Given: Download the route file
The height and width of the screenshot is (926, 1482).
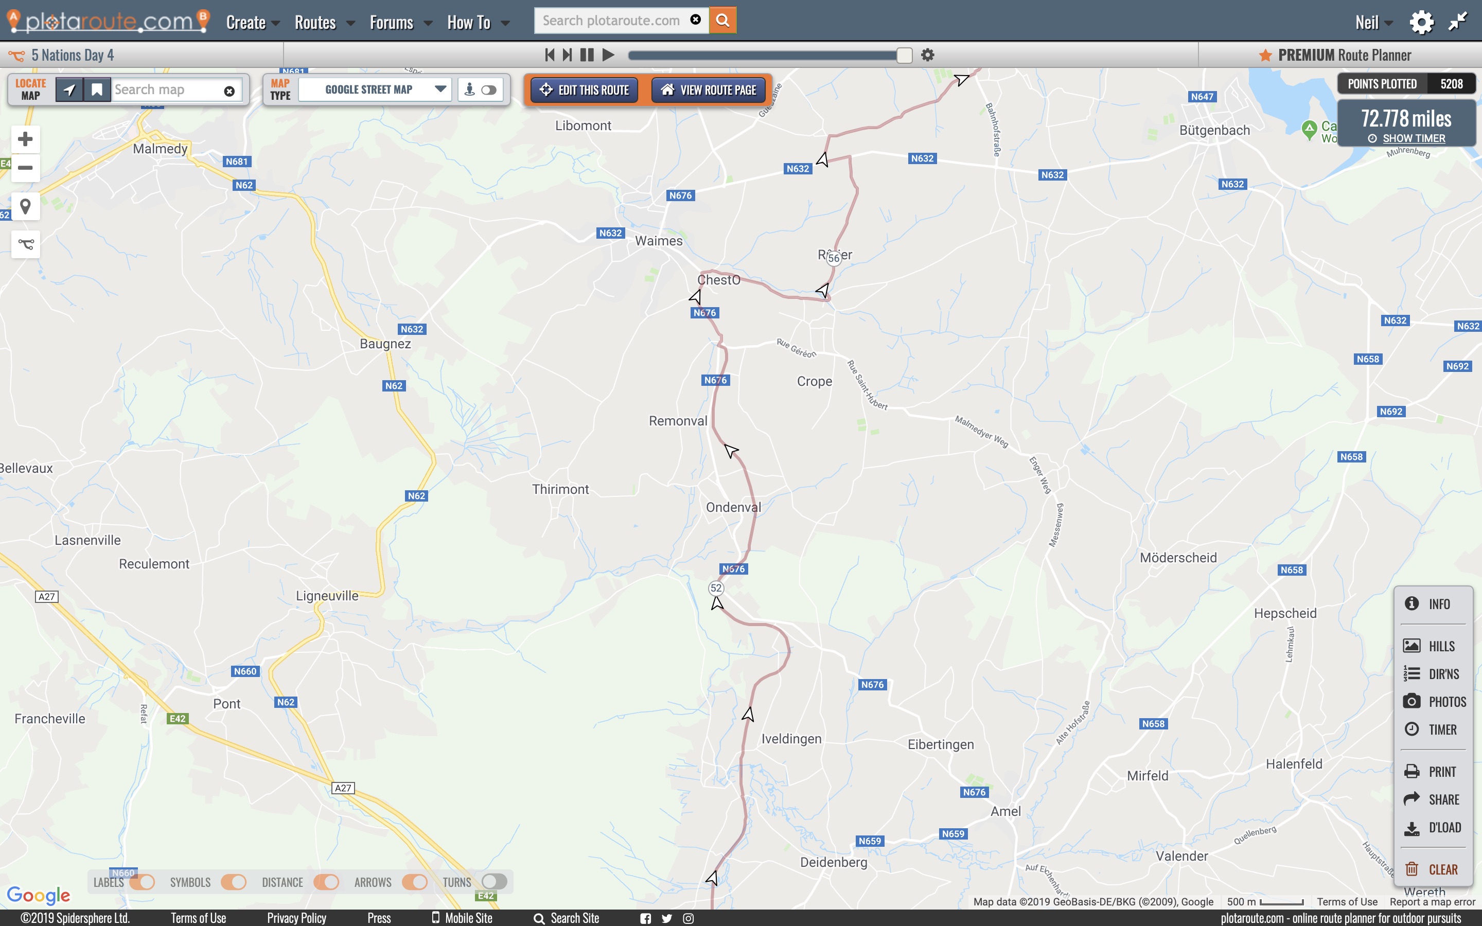Looking at the screenshot, I should [1433, 827].
